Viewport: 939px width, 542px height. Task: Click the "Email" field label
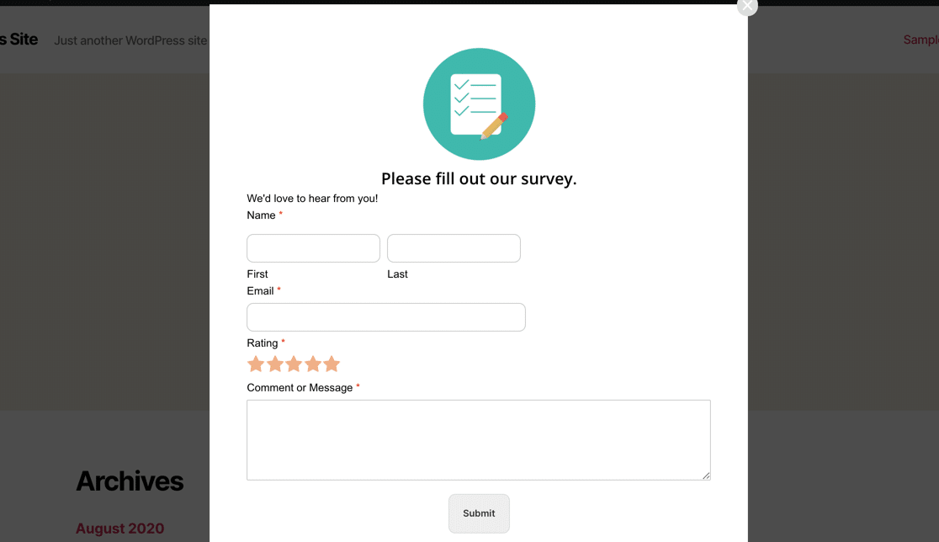[260, 290]
